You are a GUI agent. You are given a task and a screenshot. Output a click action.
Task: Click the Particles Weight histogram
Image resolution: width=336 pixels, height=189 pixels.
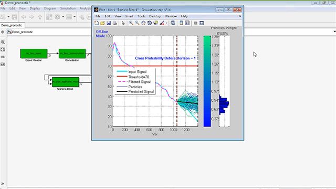[224, 81]
